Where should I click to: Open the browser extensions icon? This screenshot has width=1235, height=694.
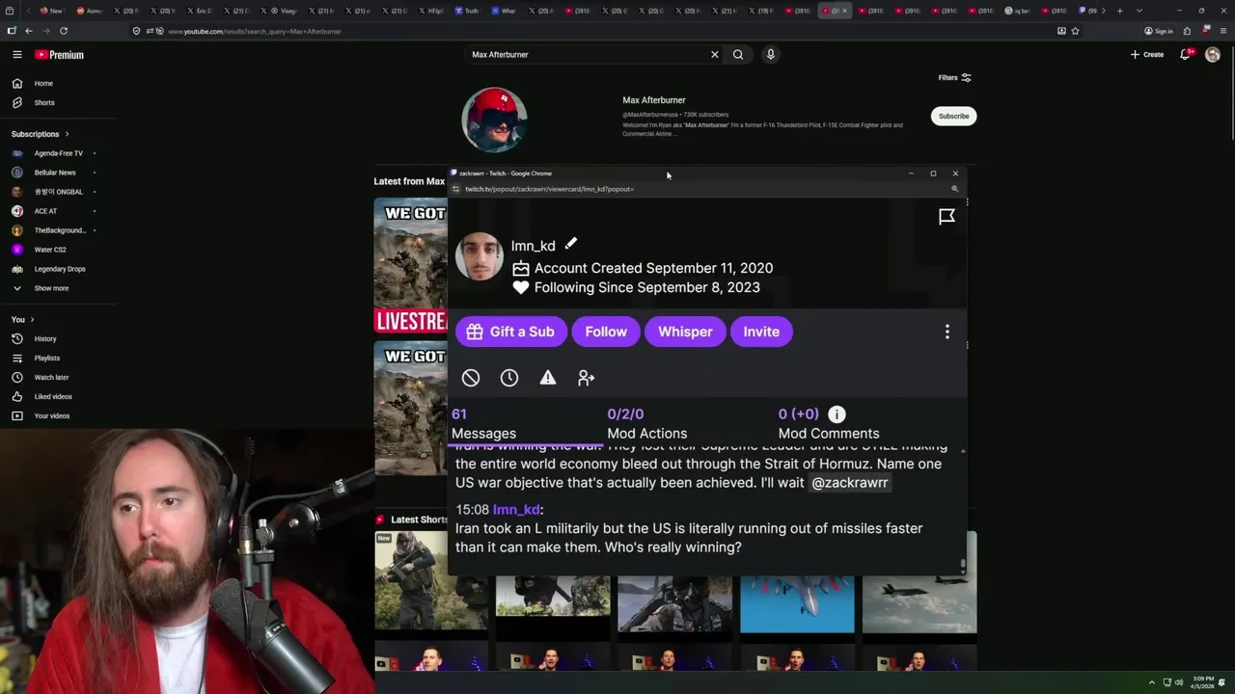(x=1187, y=31)
